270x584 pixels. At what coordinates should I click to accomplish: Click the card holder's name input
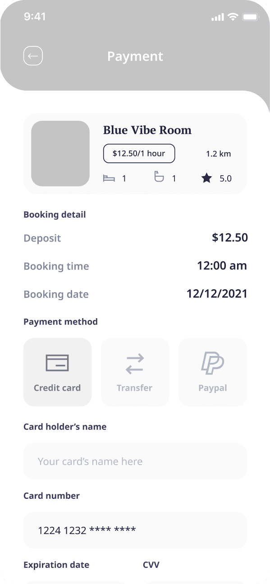(x=135, y=461)
